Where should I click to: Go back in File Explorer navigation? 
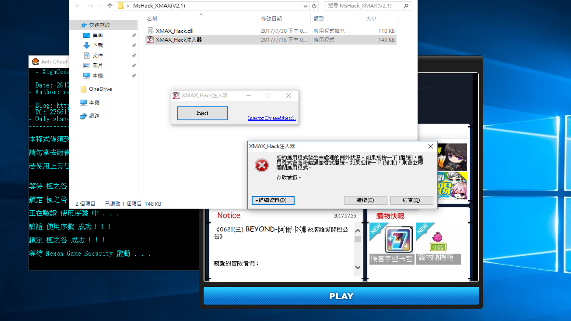78,6
